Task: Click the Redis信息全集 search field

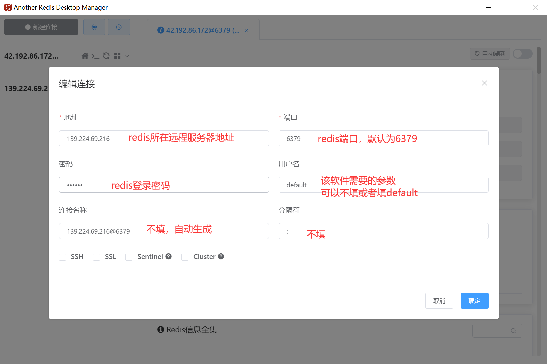Action: coord(497,331)
